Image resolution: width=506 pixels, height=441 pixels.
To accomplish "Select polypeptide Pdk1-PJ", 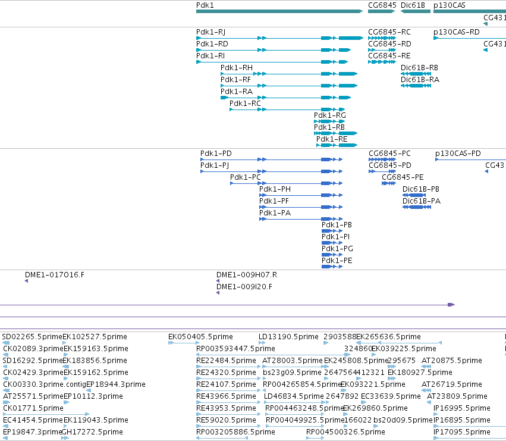I will pyautogui.click(x=215, y=165).
